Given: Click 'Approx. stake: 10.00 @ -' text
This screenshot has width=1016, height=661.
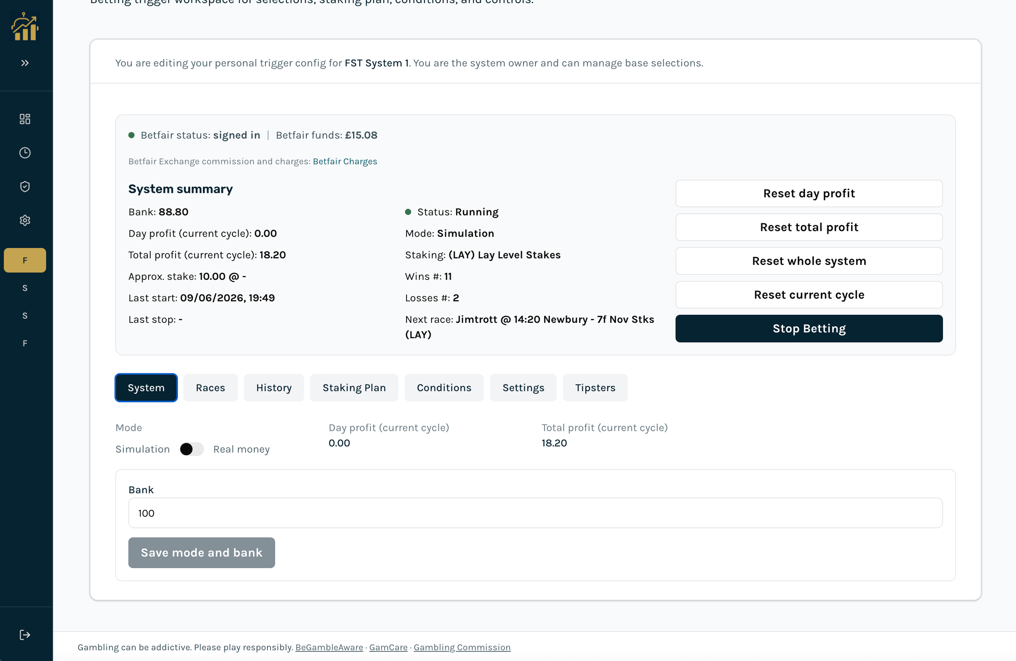Looking at the screenshot, I should [x=187, y=276].
